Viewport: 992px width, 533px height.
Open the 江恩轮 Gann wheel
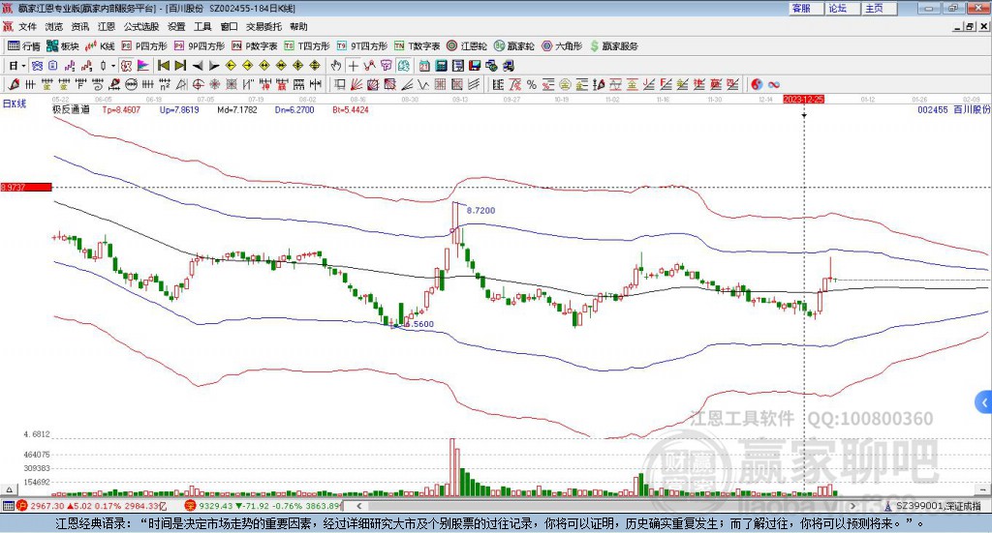(467, 46)
